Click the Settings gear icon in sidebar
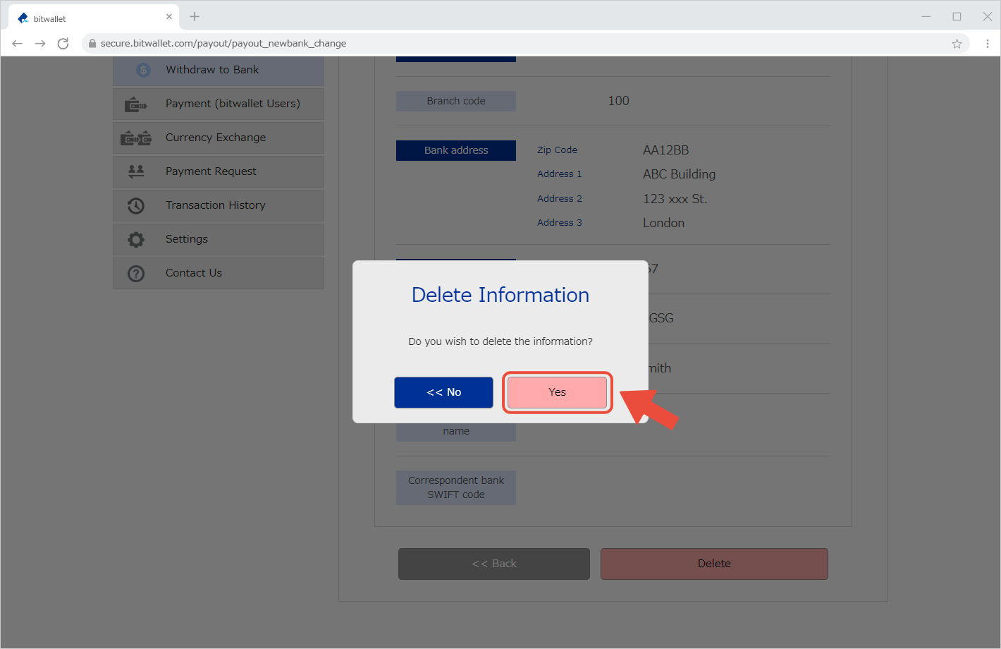The width and height of the screenshot is (1001, 649). (x=135, y=239)
